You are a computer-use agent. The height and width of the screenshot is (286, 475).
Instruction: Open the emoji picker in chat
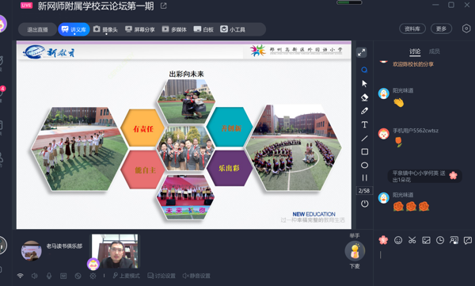click(x=398, y=241)
